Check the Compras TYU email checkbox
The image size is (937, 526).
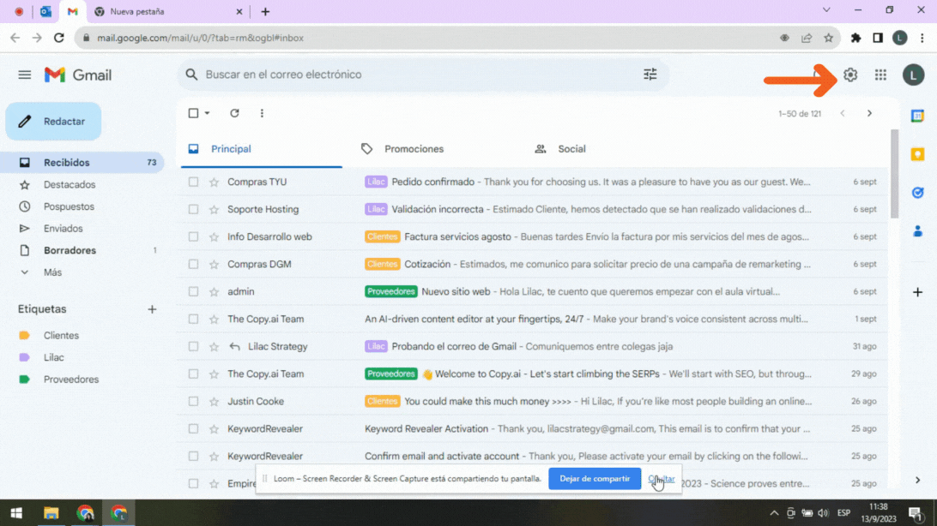[x=193, y=182]
